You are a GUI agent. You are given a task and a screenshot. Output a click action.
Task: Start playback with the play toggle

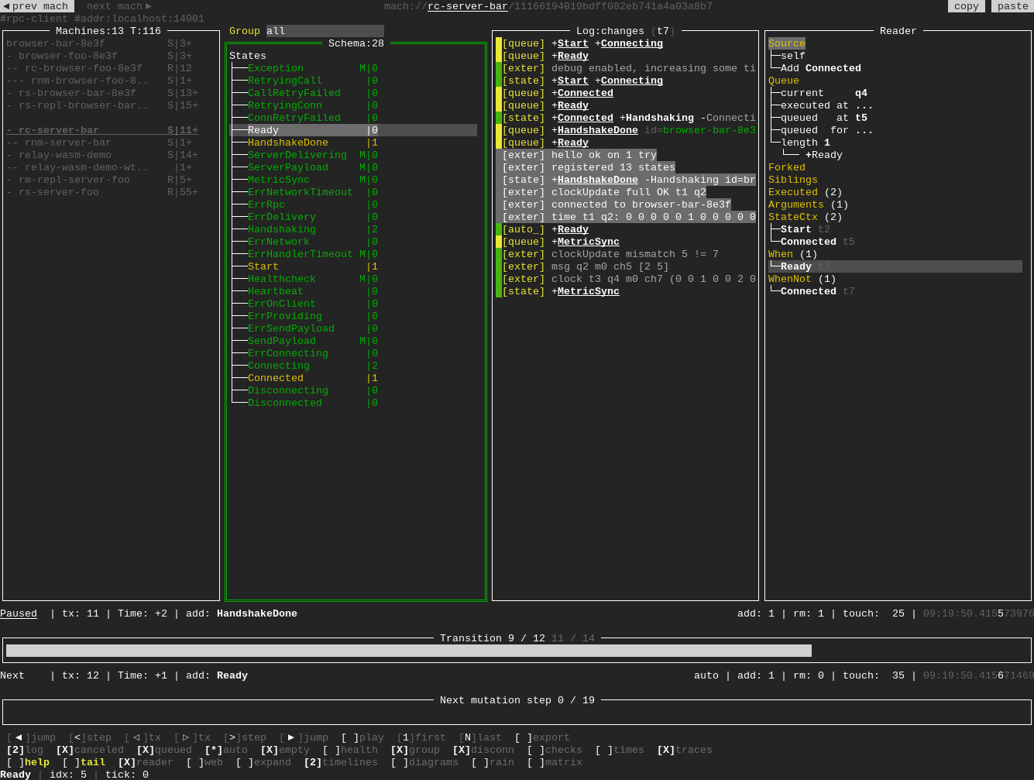(362, 737)
